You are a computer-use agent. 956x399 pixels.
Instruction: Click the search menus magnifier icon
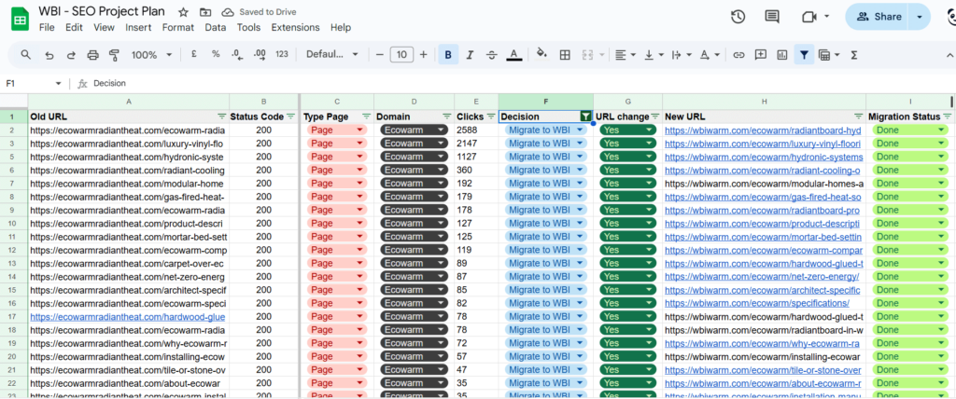click(25, 55)
